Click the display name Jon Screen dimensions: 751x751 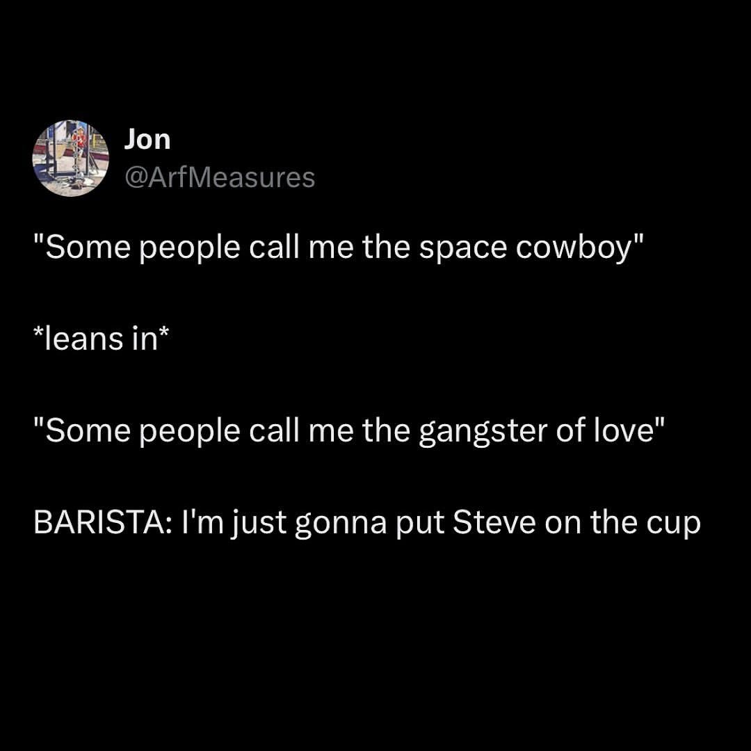tap(147, 140)
